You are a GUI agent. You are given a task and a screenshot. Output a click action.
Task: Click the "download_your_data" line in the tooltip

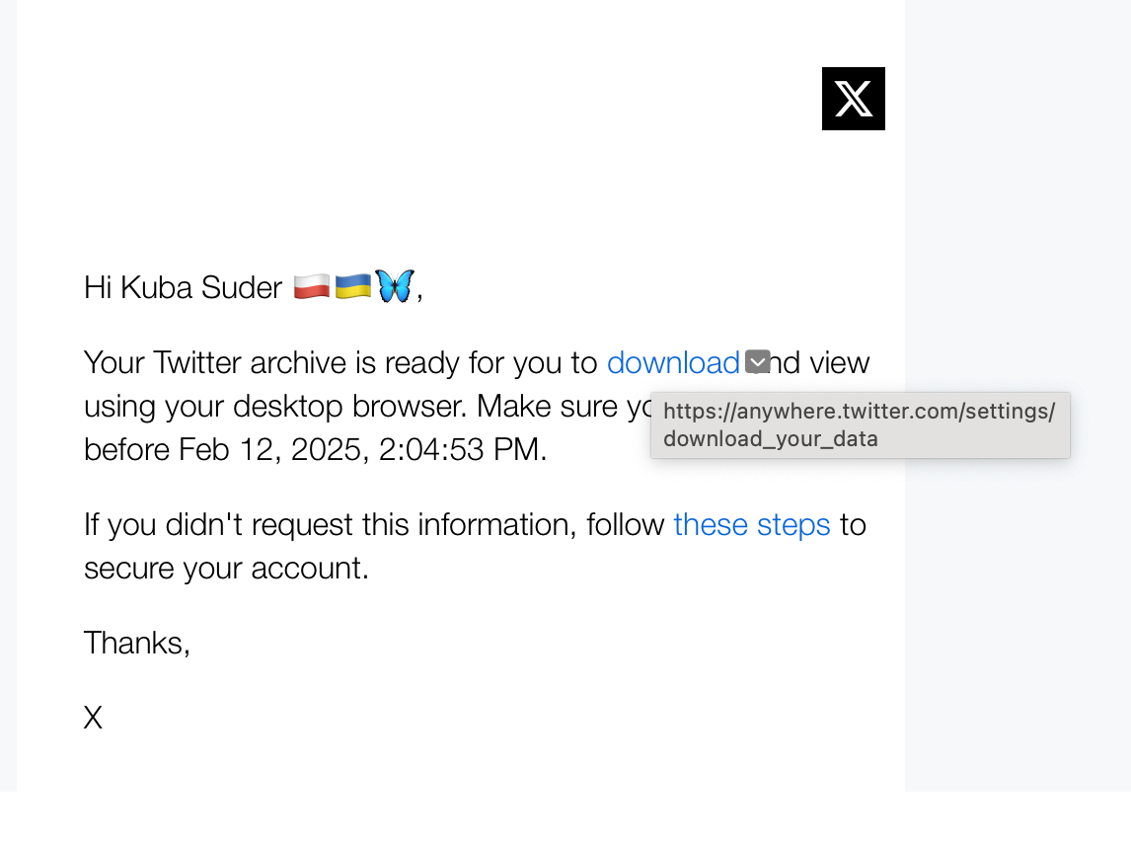point(770,439)
